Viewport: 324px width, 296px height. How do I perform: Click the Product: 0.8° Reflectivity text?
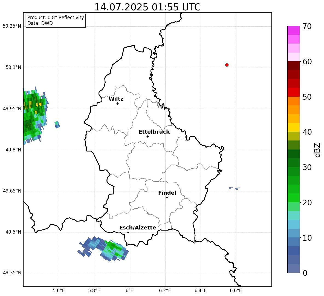(56, 18)
